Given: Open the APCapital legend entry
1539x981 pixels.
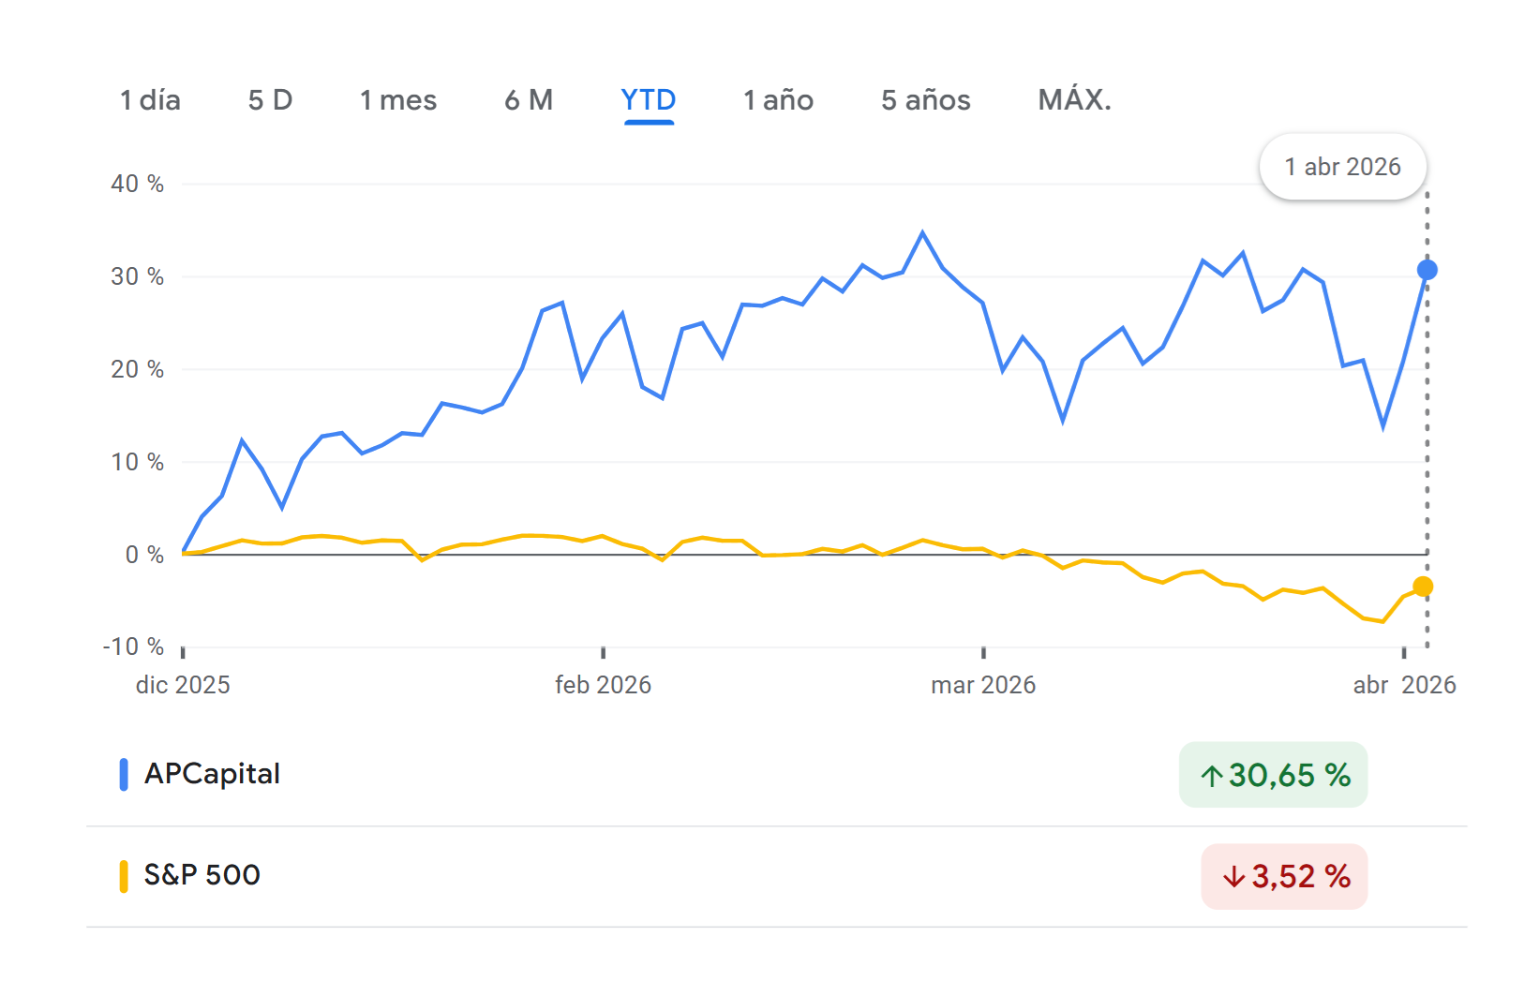Looking at the screenshot, I should [x=212, y=774].
